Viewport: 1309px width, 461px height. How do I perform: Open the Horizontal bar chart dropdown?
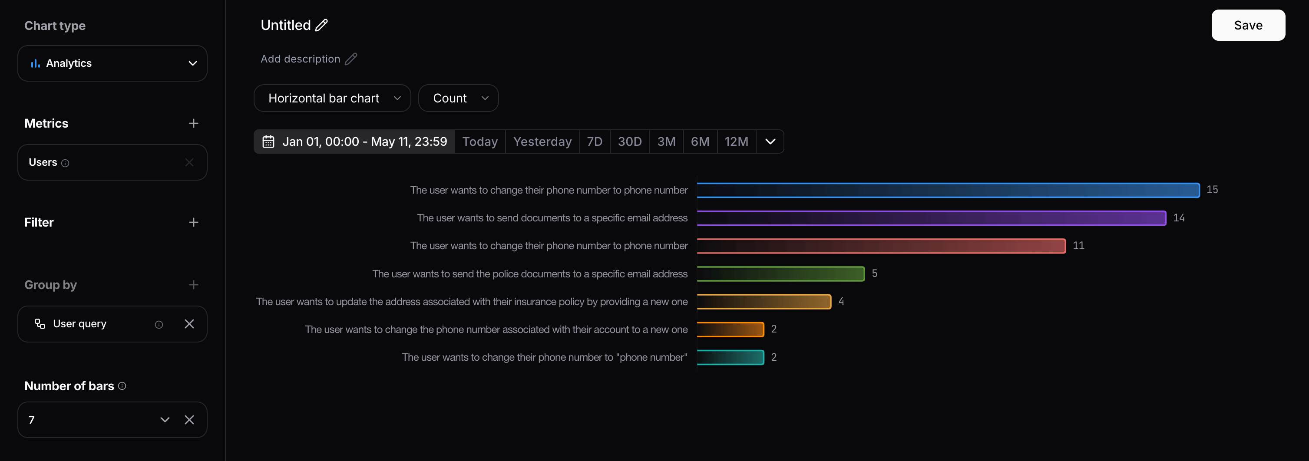(332, 98)
